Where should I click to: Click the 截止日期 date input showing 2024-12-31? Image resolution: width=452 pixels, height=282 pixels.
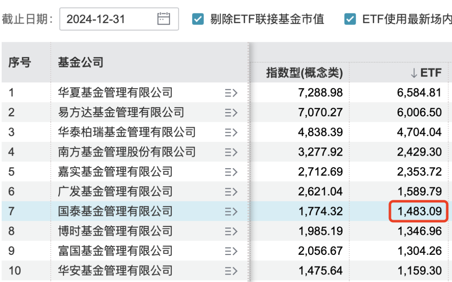119,19
